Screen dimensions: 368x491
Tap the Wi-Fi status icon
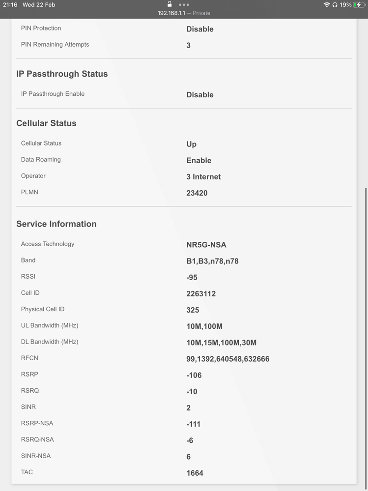327,5
